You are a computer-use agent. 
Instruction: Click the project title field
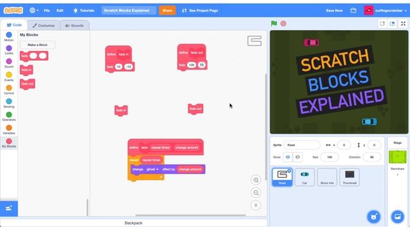[x=129, y=10]
